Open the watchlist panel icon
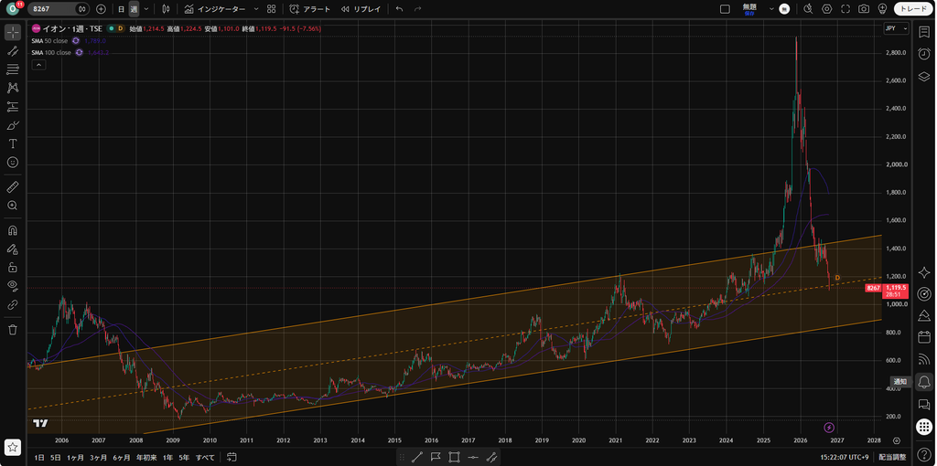 (924, 32)
